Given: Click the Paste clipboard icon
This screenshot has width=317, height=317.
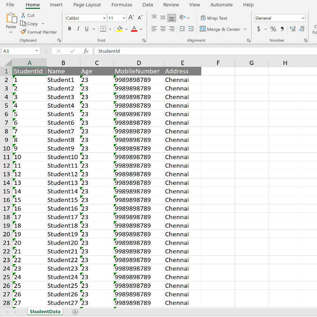Looking at the screenshot, I should coord(11,18).
